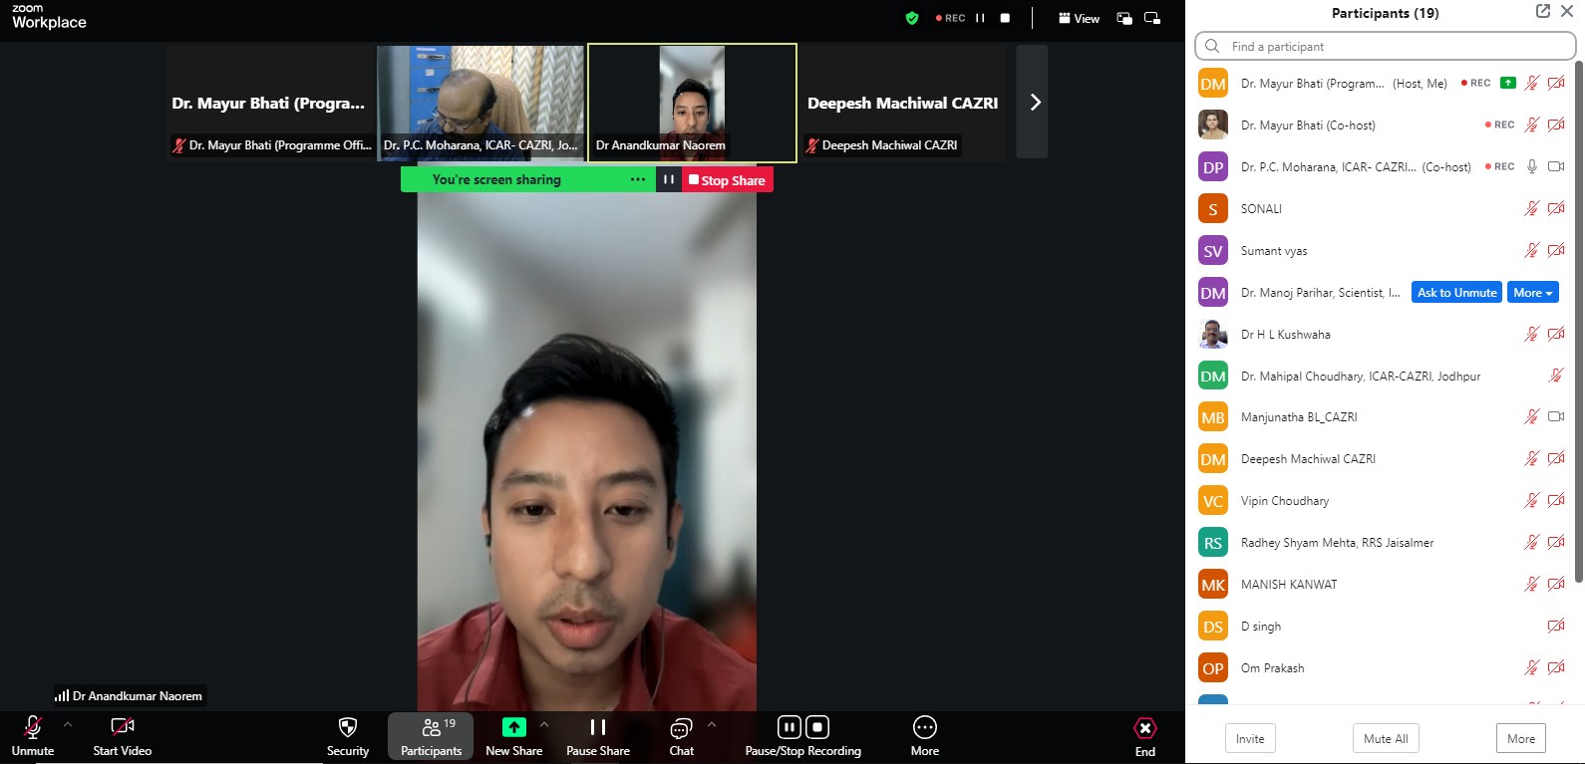Click Deepesh Machiwal CAZRI video tile
This screenshot has height=764, width=1585.
[902, 103]
